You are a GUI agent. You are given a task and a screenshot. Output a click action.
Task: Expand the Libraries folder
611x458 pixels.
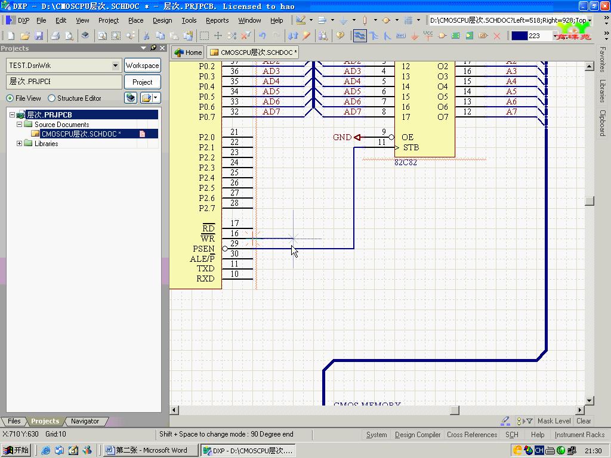pos(19,144)
